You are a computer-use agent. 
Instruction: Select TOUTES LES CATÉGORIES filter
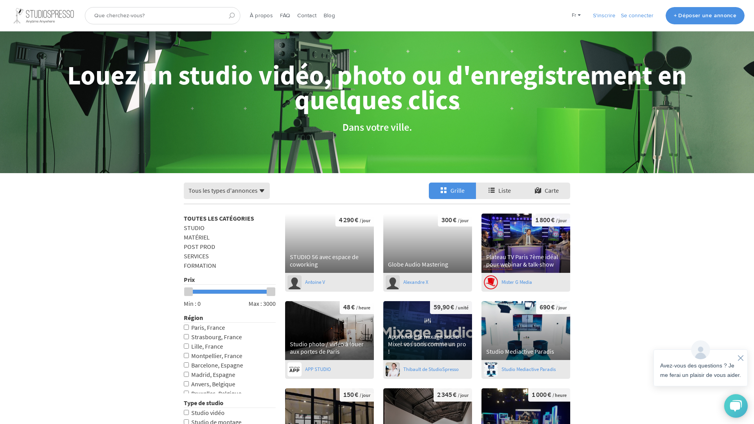219,219
